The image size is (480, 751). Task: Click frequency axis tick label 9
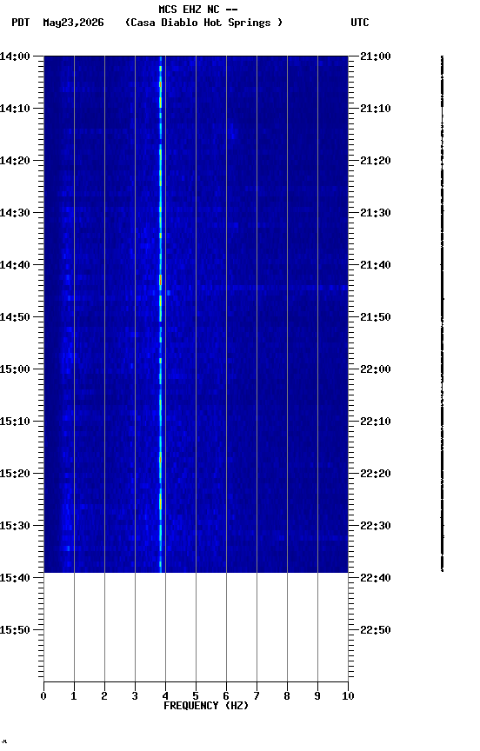[x=317, y=696]
